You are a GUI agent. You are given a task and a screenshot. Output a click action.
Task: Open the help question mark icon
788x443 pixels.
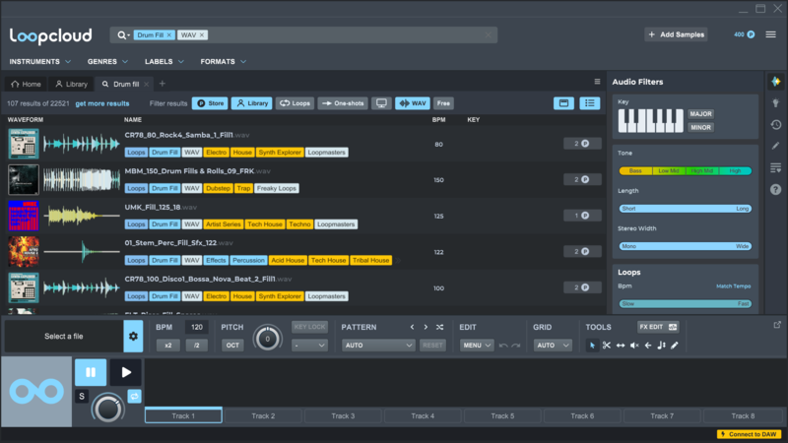[776, 189]
